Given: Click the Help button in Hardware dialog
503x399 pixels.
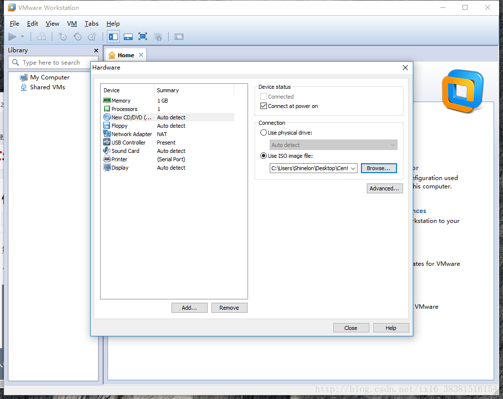Looking at the screenshot, I should click(391, 328).
